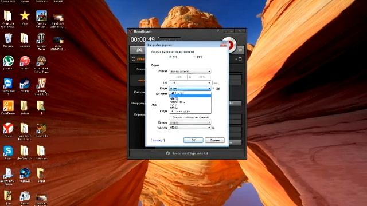Image resolution: width=367 pixels, height=206 pixels.
Task: Open the Для Youtube folder on desktop
Action: [25, 153]
